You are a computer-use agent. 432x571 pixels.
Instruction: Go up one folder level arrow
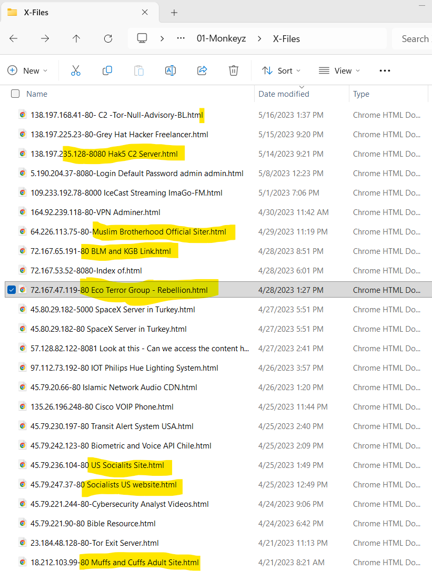pyautogui.click(x=76, y=38)
